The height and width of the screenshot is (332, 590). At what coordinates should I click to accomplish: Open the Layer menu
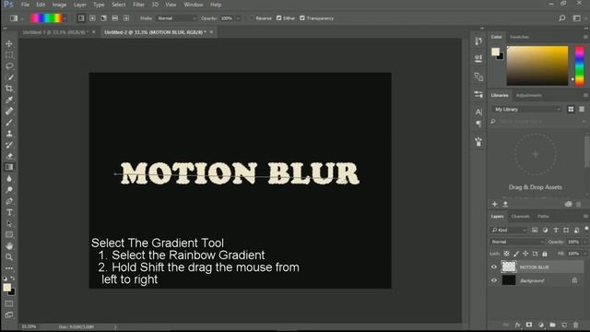click(x=79, y=5)
